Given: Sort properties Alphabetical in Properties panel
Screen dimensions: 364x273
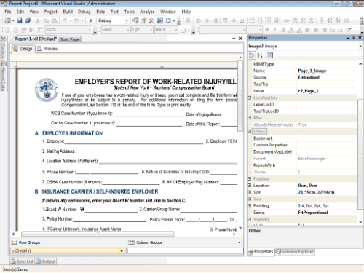Looking at the screenshot, I should coord(260,55).
